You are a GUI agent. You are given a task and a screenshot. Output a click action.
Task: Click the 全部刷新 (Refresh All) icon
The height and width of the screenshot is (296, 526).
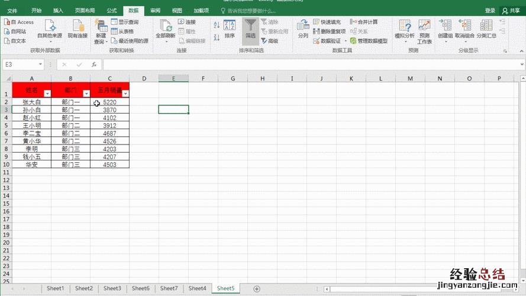click(166, 27)
